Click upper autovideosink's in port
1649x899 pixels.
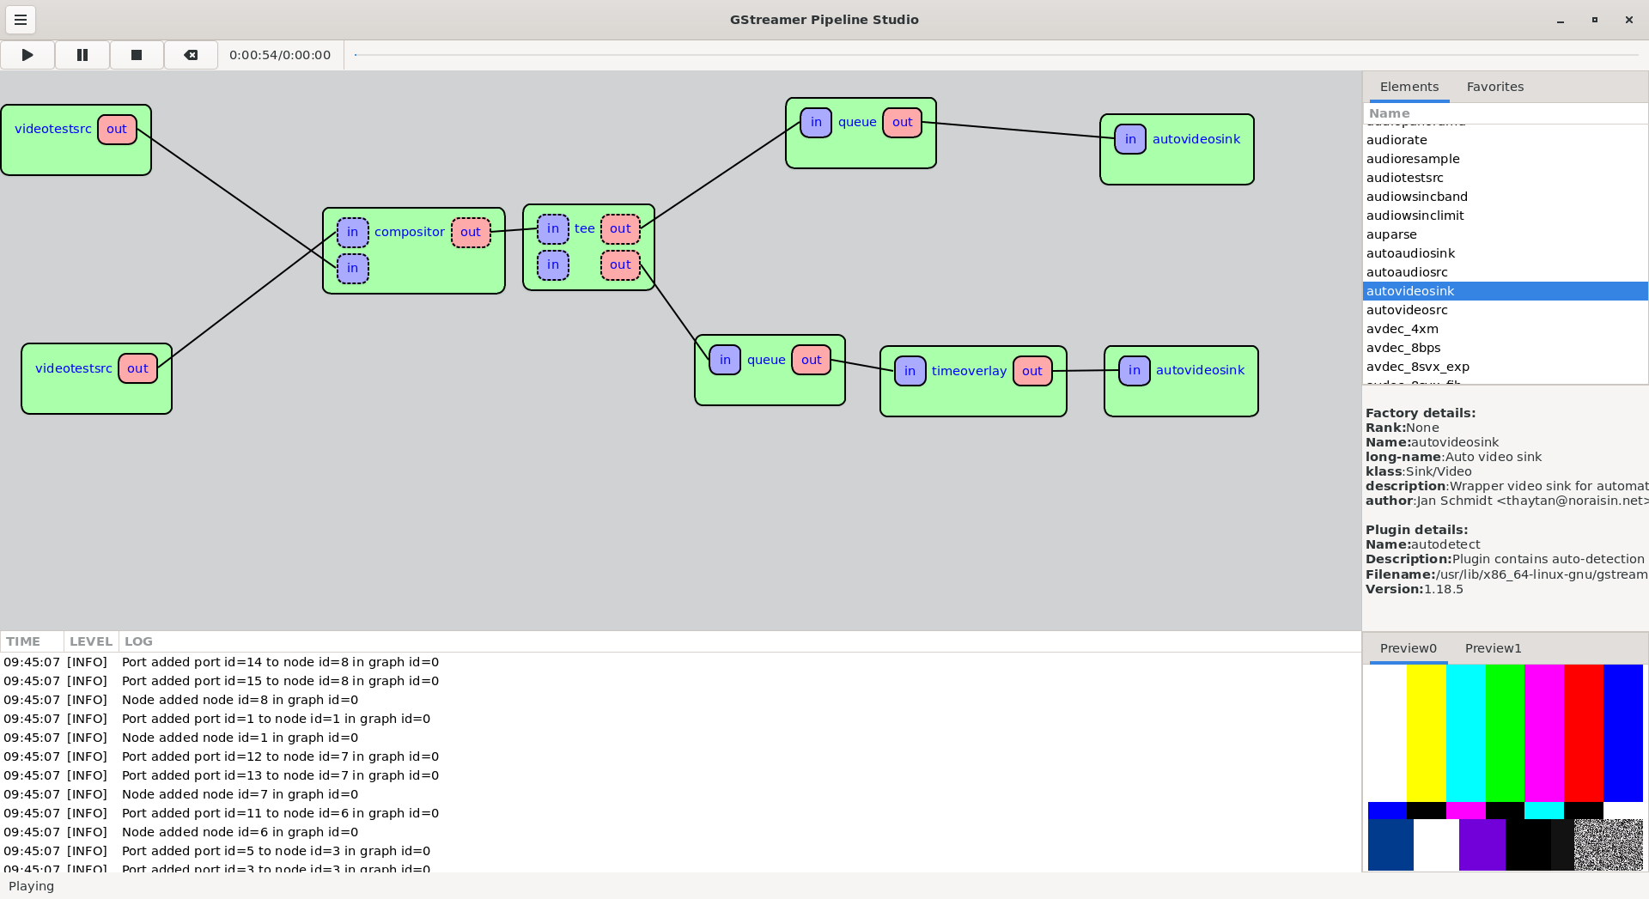1130,139
